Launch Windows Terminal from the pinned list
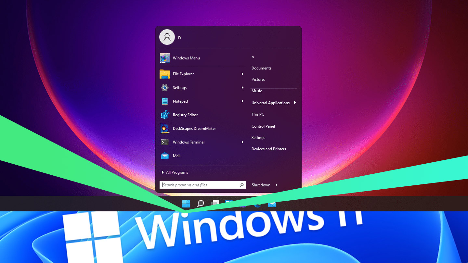Image resolution: width=468 pixels, height=263 pixels. pyautogui.click(x=188, y=142)
